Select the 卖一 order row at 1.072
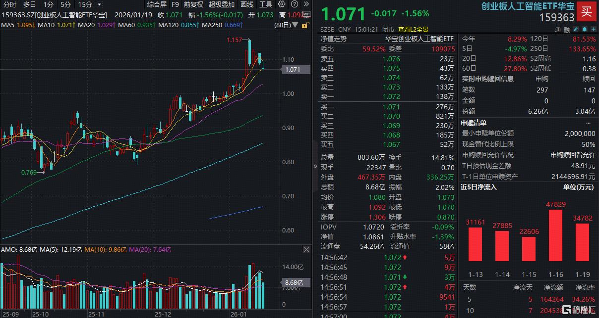The height and width of the screenshot is (318, 599). (x=387, y=96)
